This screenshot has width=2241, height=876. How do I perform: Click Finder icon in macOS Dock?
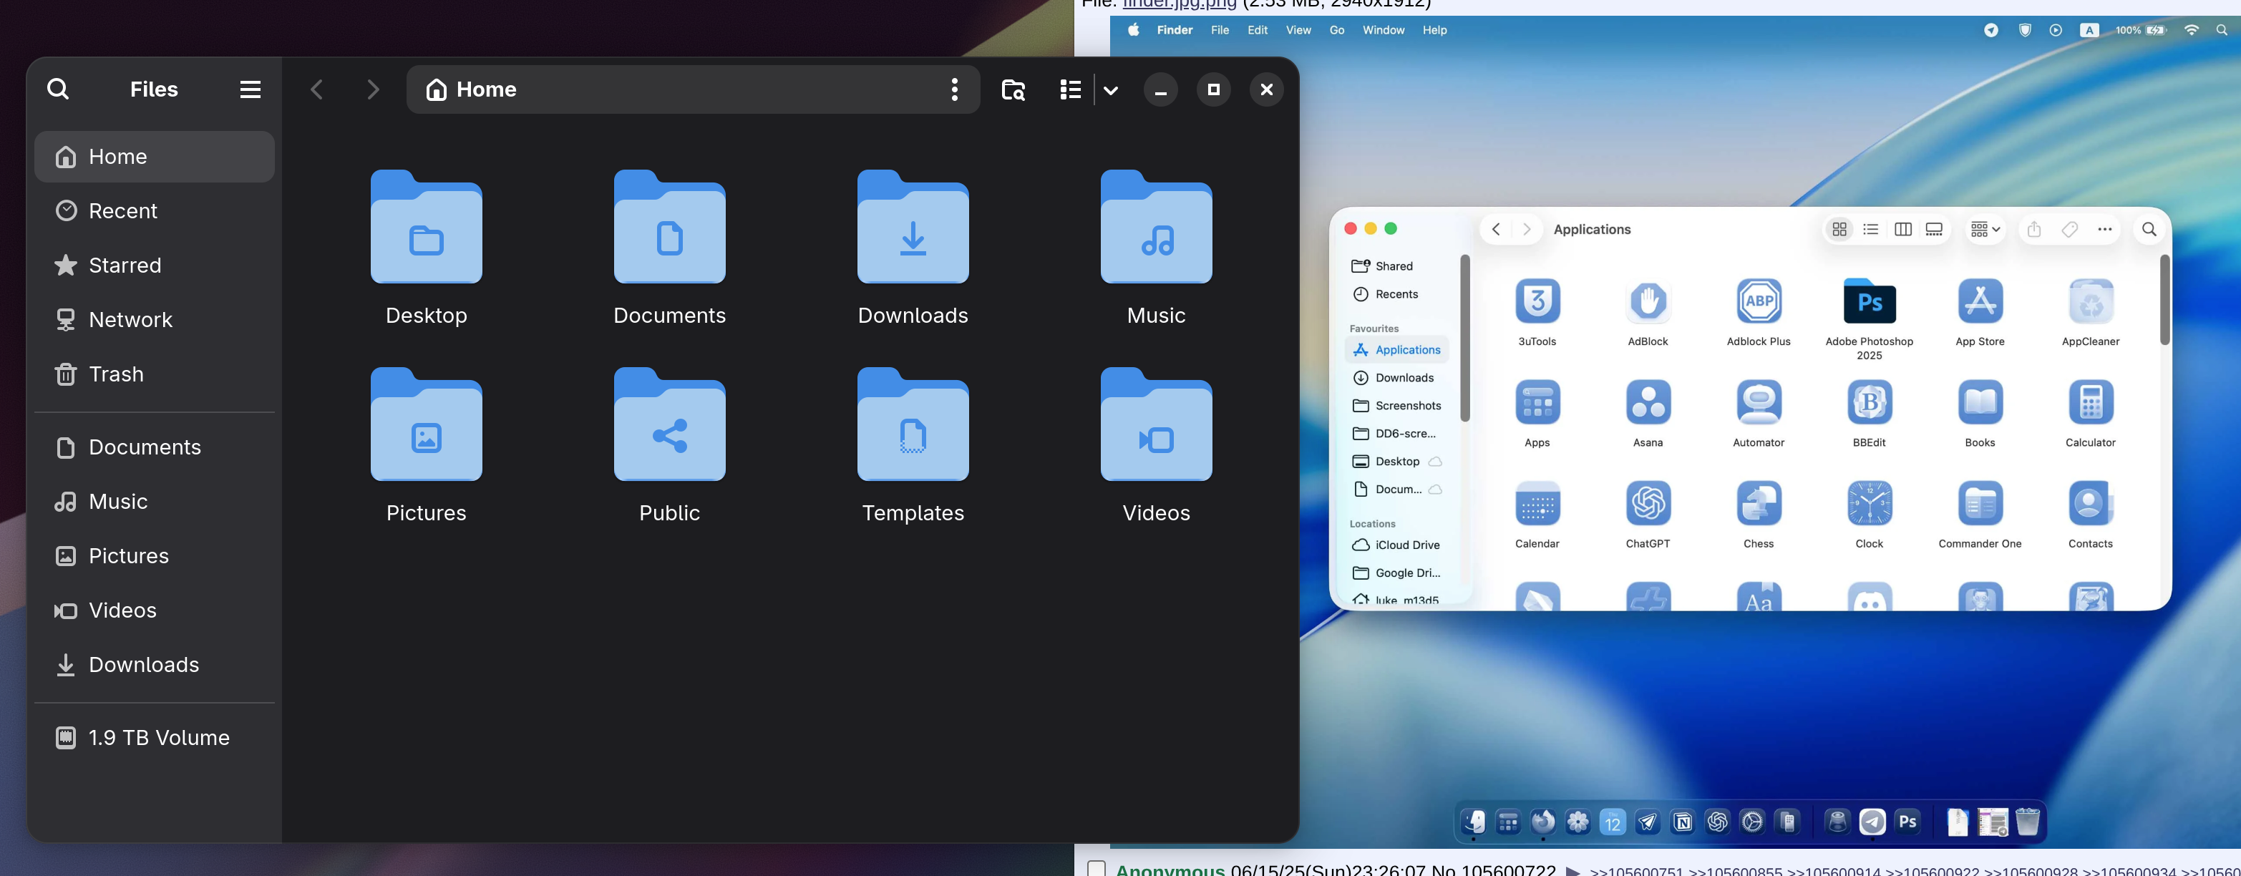[1474, 822]
